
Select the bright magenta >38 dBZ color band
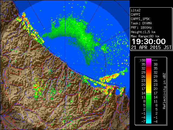click(x=149, y=60)
